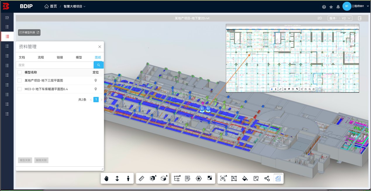Click the 共2条 total count text
Viewport: 371px width, 191px height.
(x=82, y=100)
